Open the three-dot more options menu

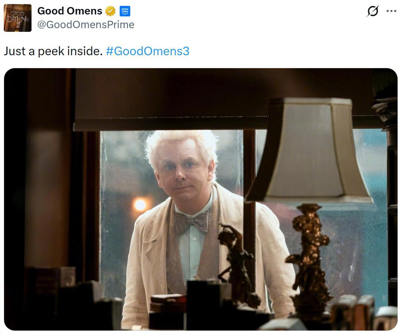[391, 11]
